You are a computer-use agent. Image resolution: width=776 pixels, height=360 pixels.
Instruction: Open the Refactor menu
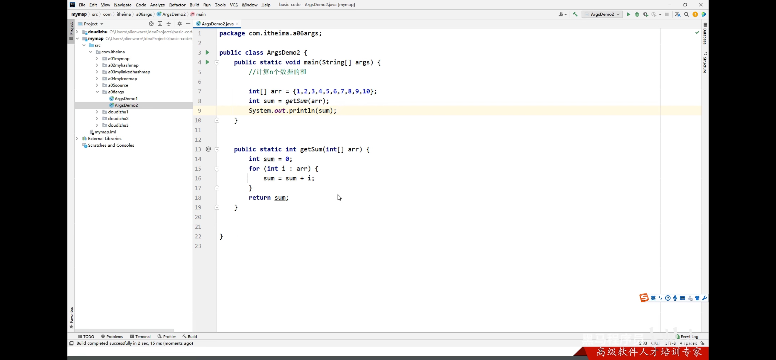[177, 5]
